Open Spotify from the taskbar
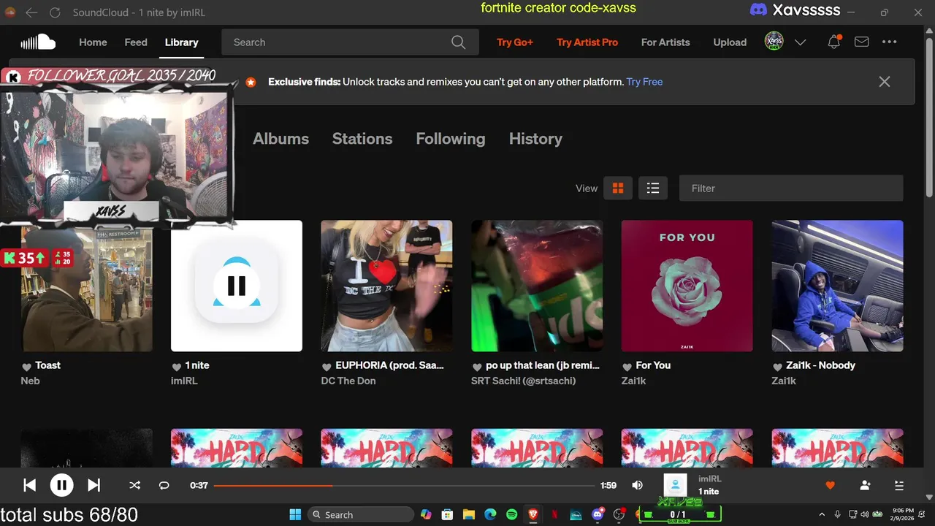 pos(511,514)
